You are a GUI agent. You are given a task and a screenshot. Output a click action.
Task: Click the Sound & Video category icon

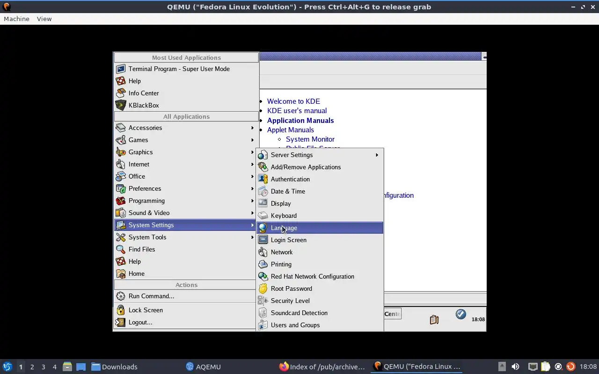pos(121,213)
